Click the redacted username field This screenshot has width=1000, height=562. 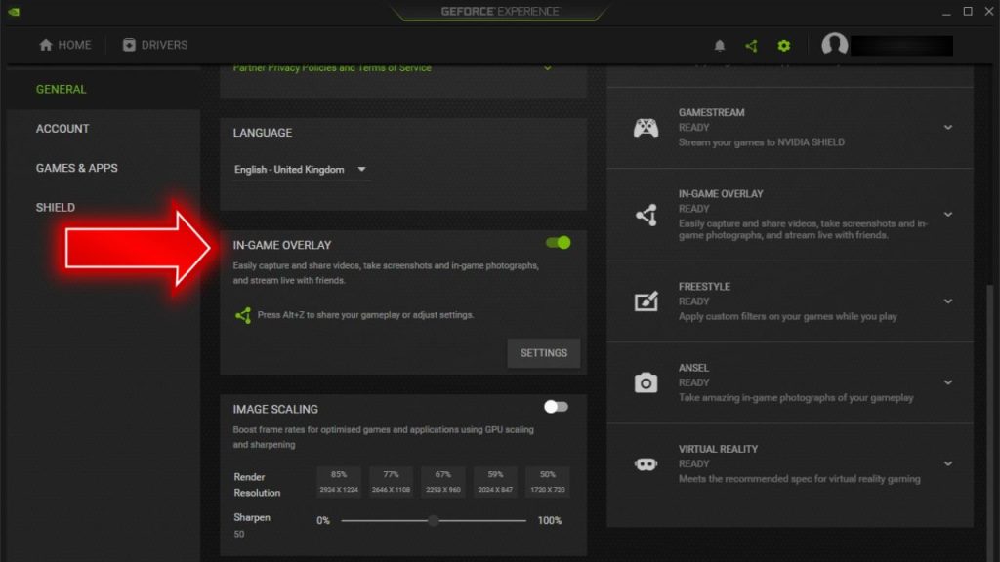(901, 45)
